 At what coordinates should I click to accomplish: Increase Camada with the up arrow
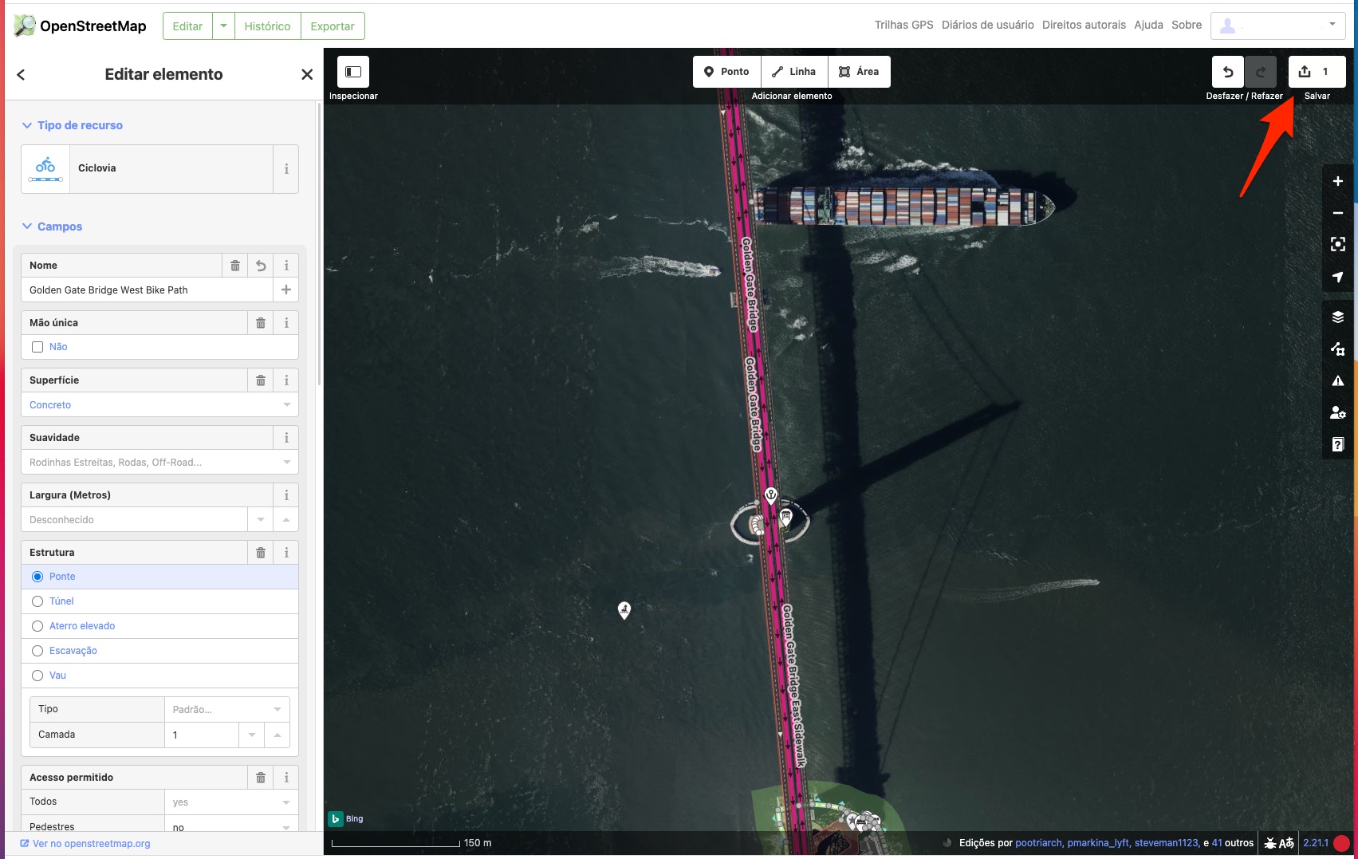point(278,735)
